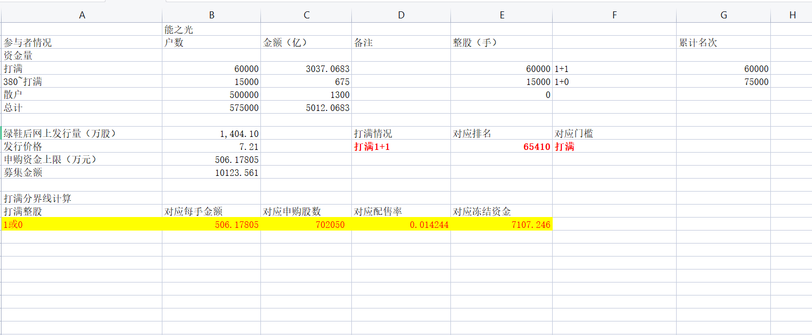Select the highlighted value 7107.246
This screenshot has width=812, height=335.
502,225
